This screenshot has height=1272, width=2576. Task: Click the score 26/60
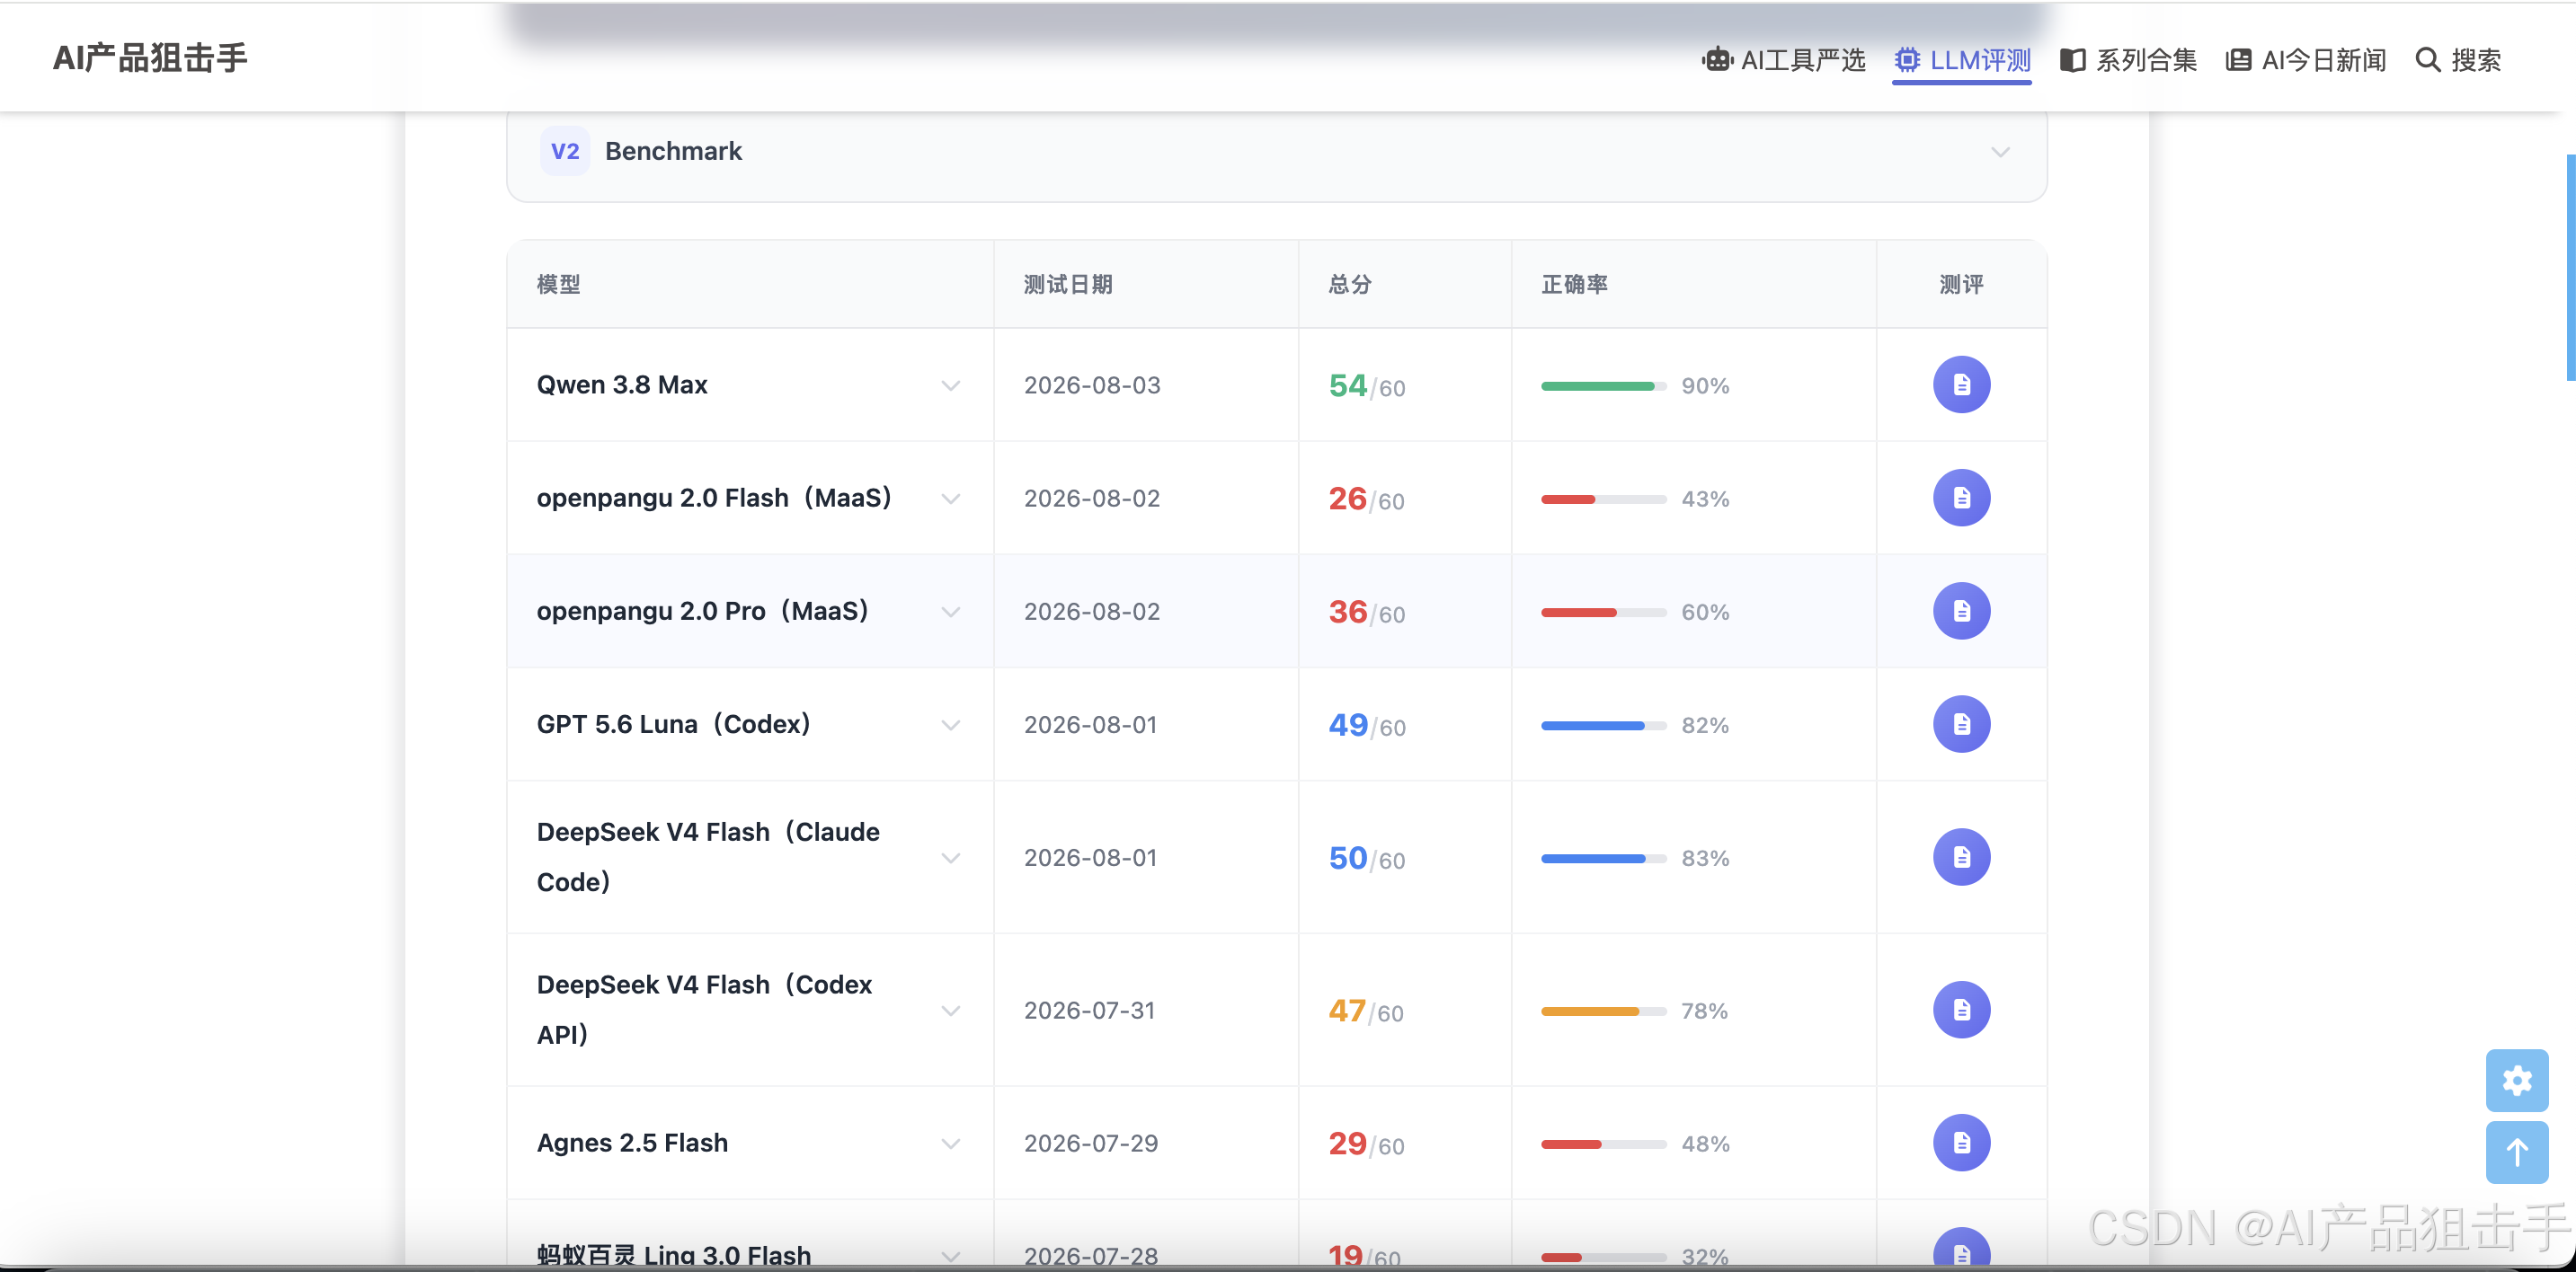pos(1367,499)
